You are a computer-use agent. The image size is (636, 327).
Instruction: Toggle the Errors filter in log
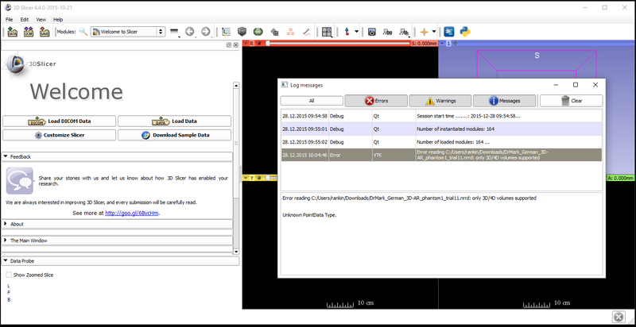[x=375, y=101]
